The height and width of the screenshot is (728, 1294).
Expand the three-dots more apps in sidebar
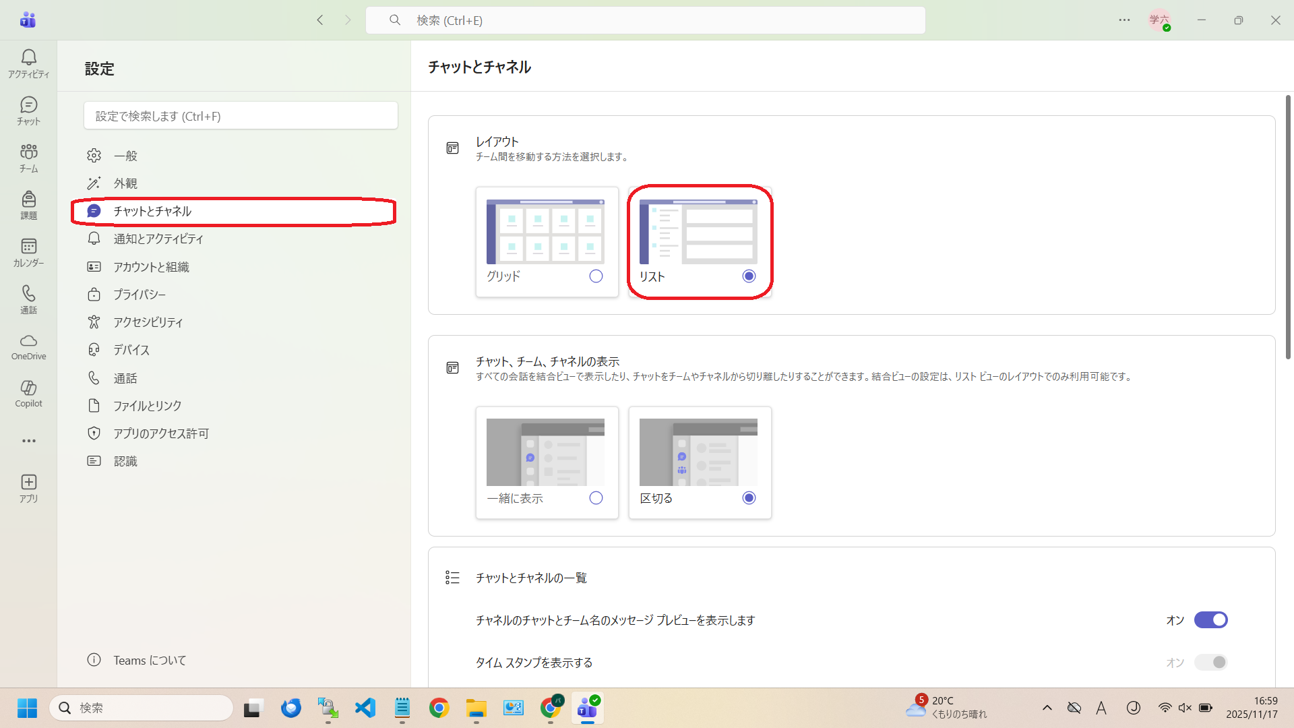point(28,441)
